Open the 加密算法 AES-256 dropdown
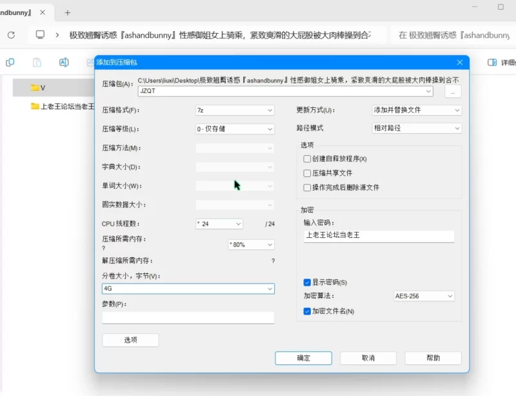 click(424, 297)
